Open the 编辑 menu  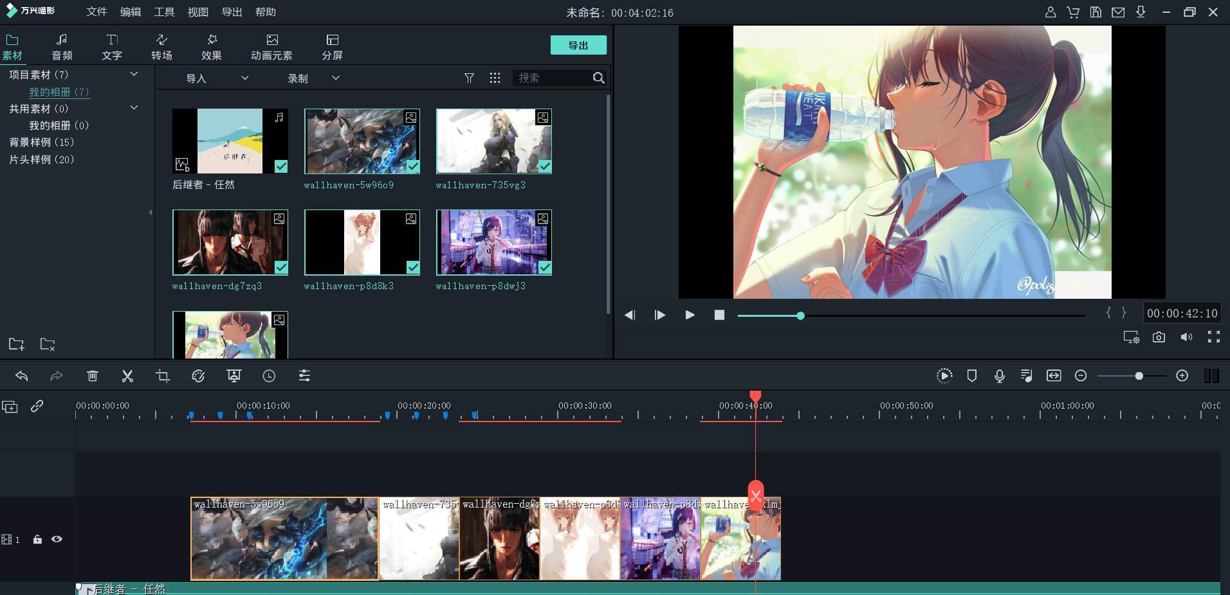(x=131, y=12)
